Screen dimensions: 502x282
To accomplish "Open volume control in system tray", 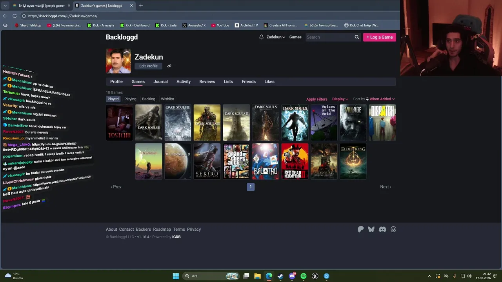I will [x=469, y=276].
